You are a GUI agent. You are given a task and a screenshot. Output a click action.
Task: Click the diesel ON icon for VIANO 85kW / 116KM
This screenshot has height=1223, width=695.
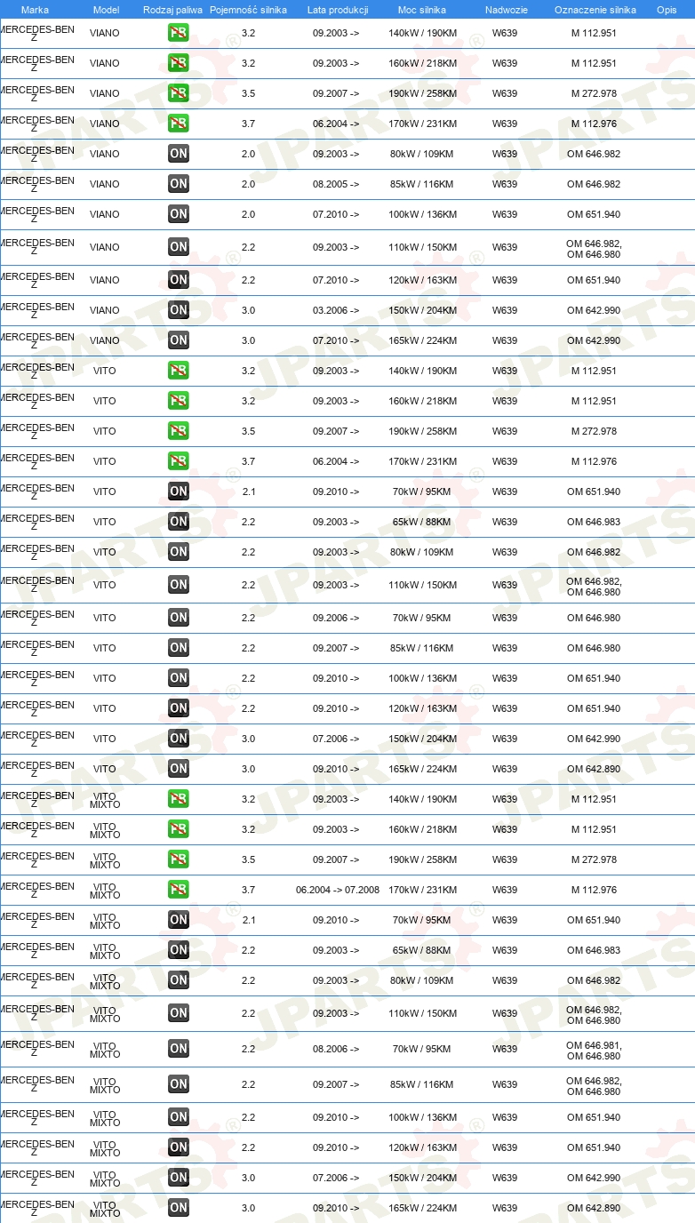click(x=179, y=184)
